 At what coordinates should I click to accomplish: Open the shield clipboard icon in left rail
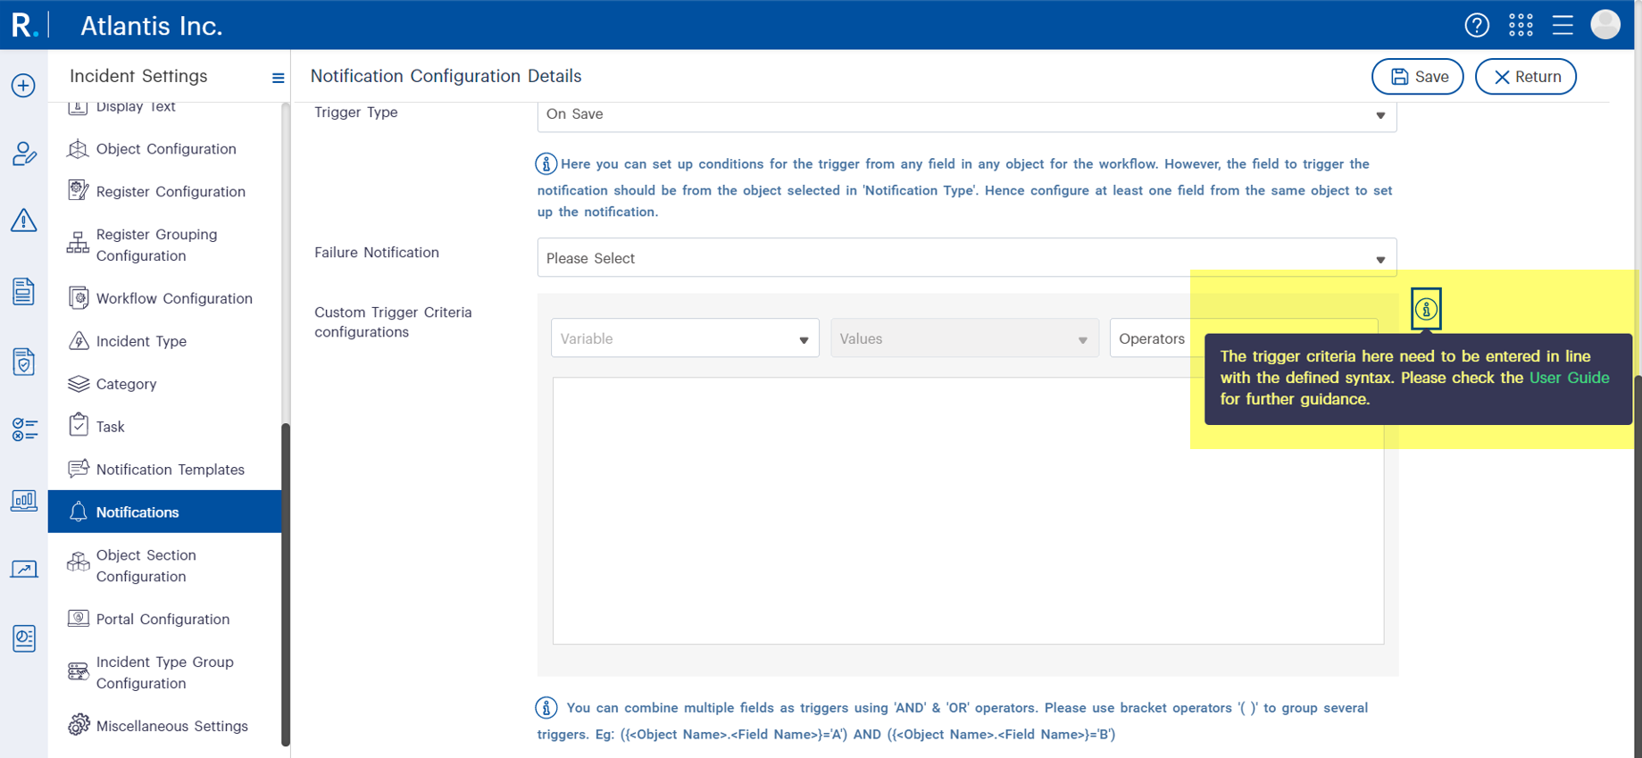(x=24, y=362)
